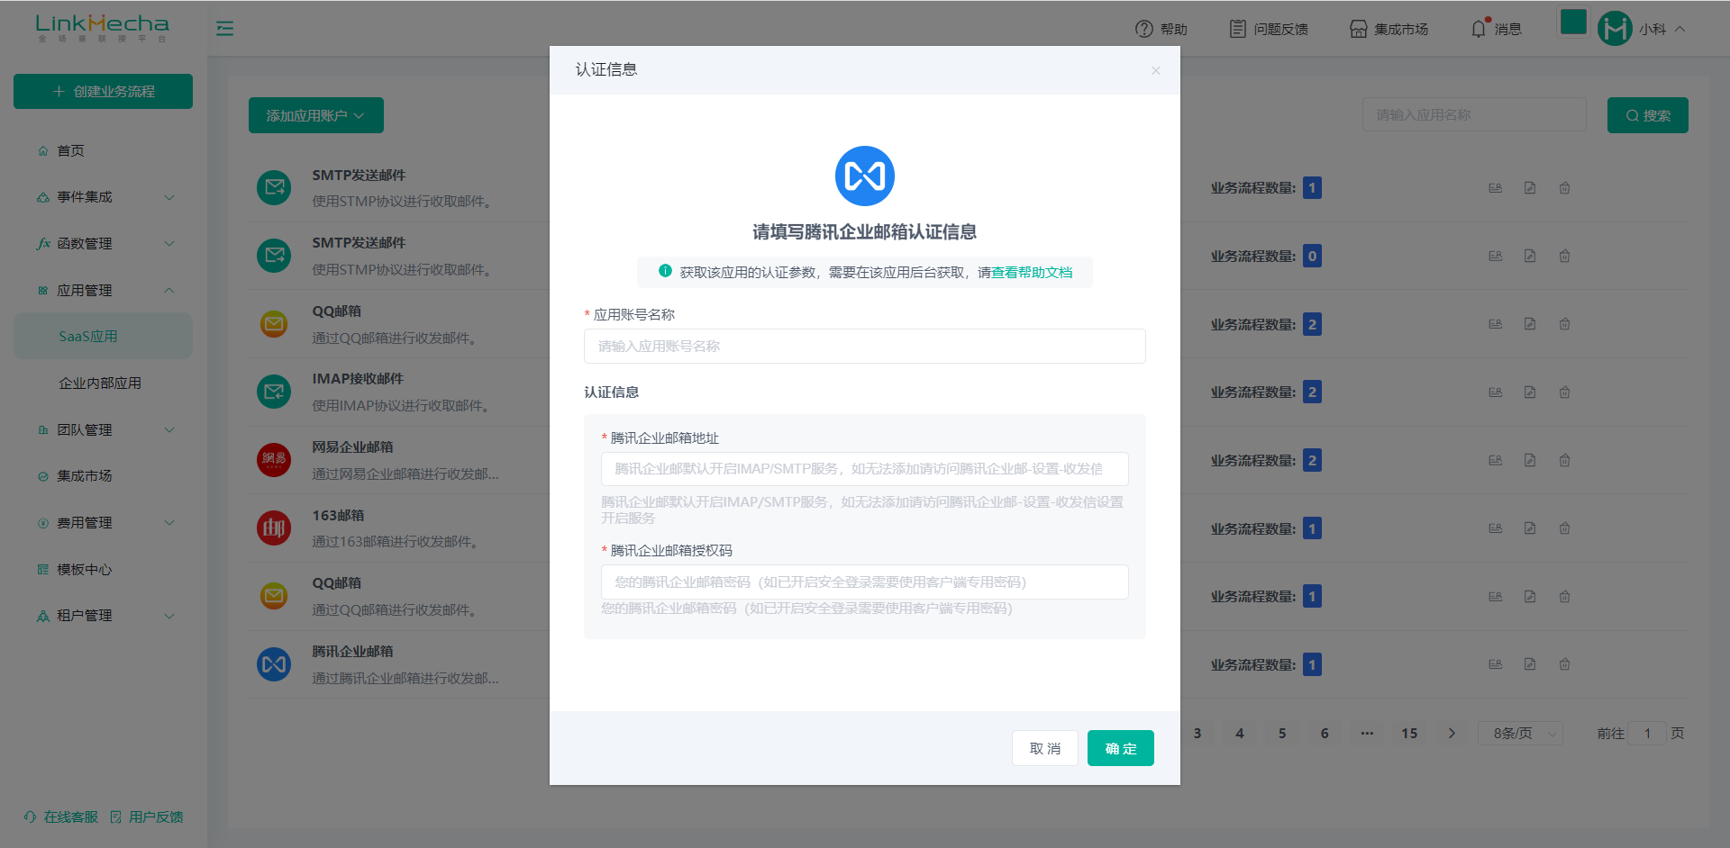This screenshot has width=1730, height=848.
Task: Click the 163 mailbox icon
Action: click(274, 528)
